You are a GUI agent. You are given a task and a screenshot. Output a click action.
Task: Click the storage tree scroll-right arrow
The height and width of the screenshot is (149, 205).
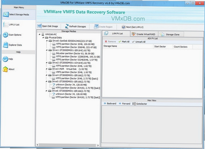[98, 145]
